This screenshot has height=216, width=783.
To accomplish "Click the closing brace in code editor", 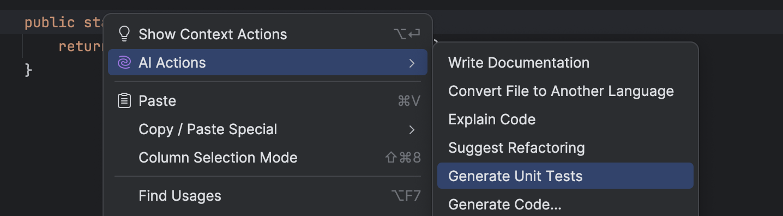I will click(x=29, y=70).
